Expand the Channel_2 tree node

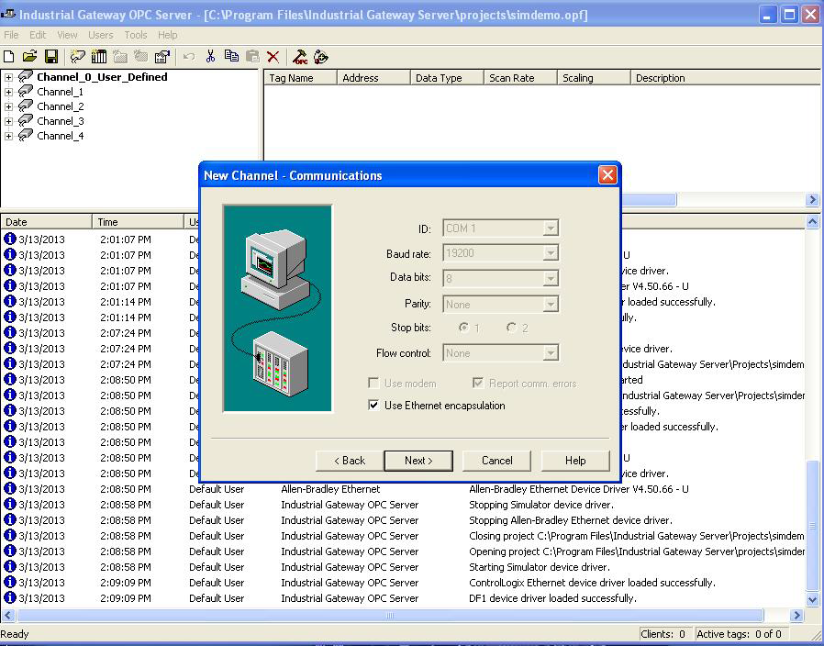coord(8,106)
